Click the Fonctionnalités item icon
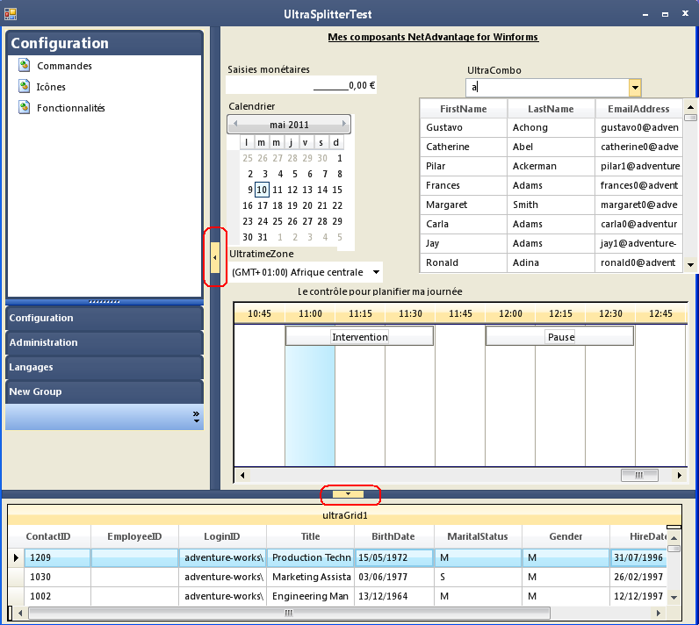 24,108
